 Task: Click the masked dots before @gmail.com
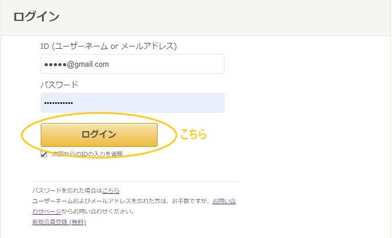click(55, 64)
